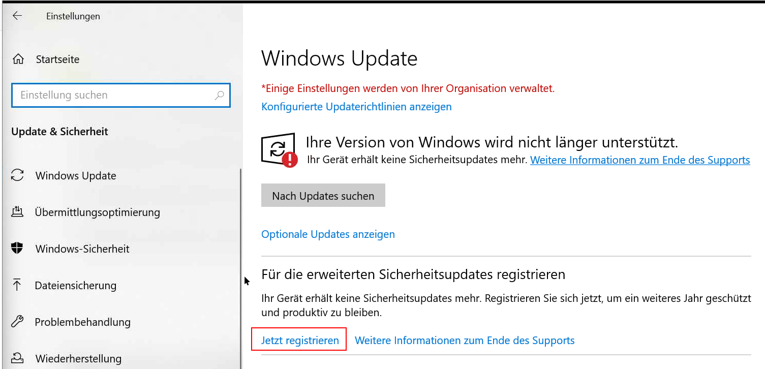Click the Jetzt registrieren link
The image size is (765, 369).
(300, 341)
